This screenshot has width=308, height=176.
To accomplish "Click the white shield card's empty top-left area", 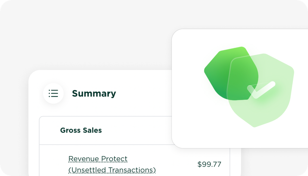I will pyautogui.click(x=186, y=42).
